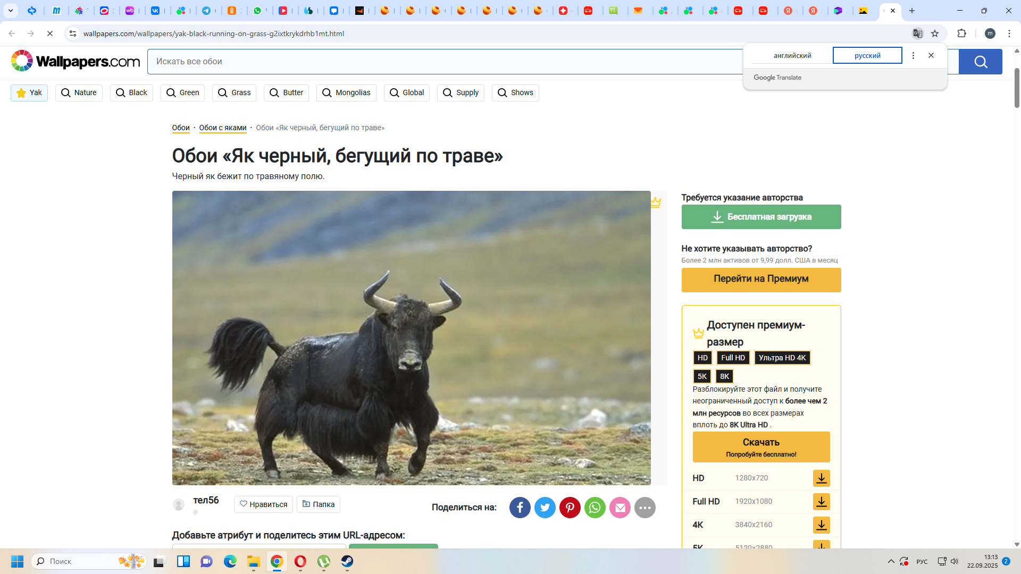Switch translation to английский tab

792,55
